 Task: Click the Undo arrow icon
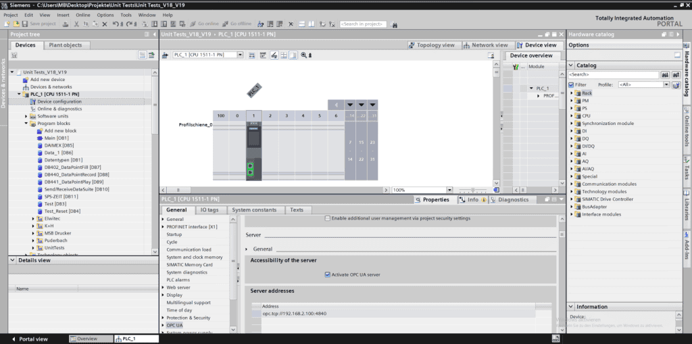[x=116, y=24]
